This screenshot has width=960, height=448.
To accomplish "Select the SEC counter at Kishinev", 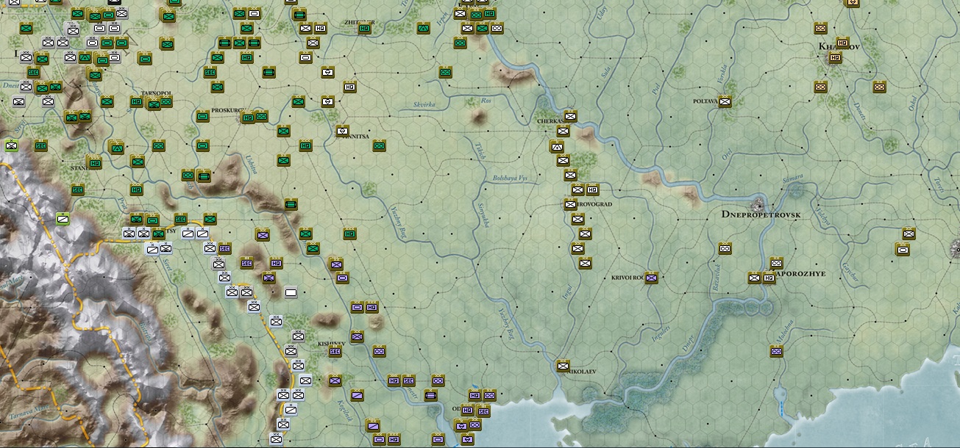I will [x=335, y=352].
